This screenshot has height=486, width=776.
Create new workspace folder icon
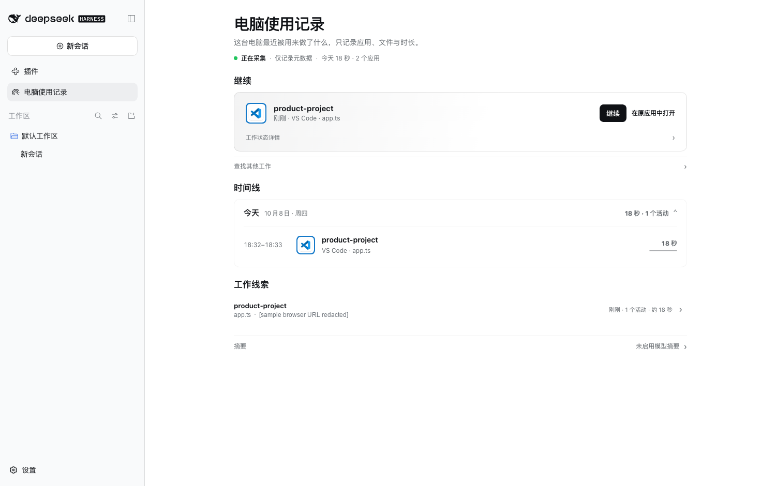pyautogui.click(x=131, y=116)
